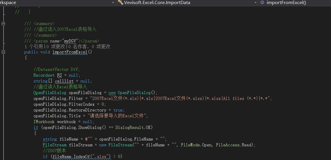Click the openFileDialog.Filter string literal
Image resolution: width=331 pixels, height=160 pixels.
pos(180,98)
